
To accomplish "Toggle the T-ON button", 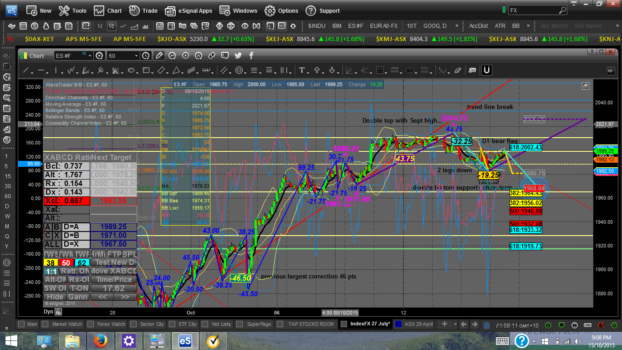I will tap(79, 288).
